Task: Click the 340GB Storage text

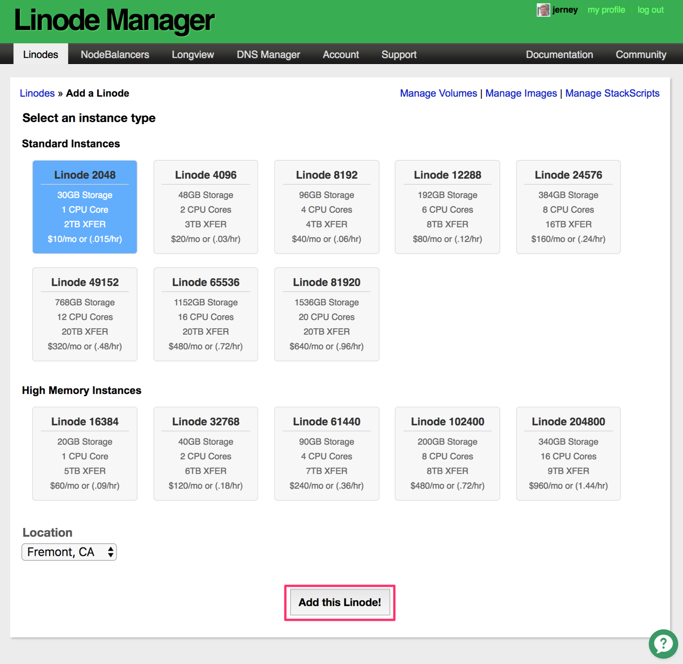Action: (x=568, y=442)
